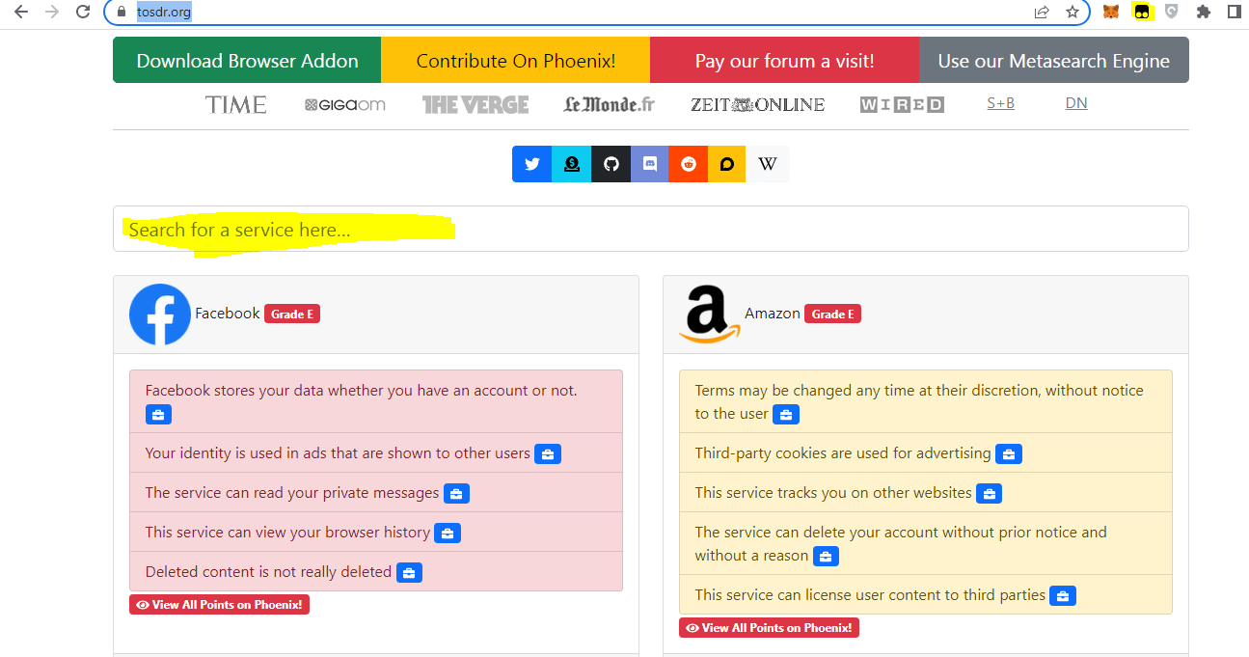Open case icon for 'Facebook stores your data'

(x=159, y=415)
